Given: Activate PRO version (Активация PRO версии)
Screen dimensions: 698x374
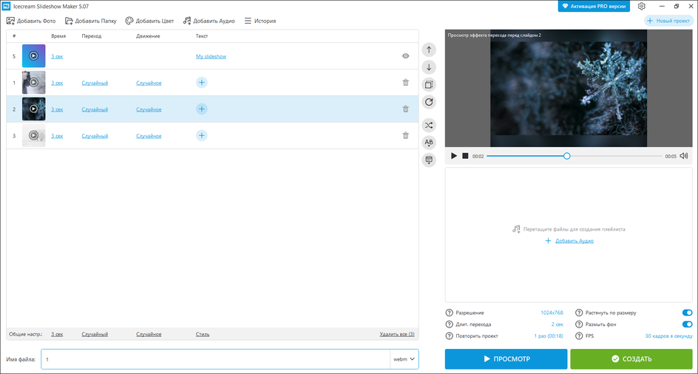Looking at the screenshot, I should [x=594, y=6].
